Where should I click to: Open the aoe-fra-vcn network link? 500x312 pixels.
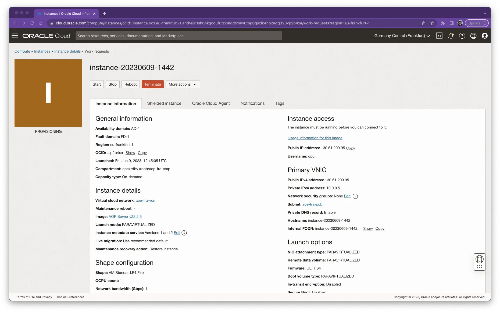pyautogui.click(x=145, y=200)
